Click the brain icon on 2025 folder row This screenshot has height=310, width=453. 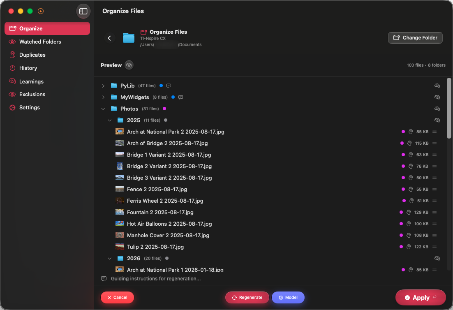[437, 120]
